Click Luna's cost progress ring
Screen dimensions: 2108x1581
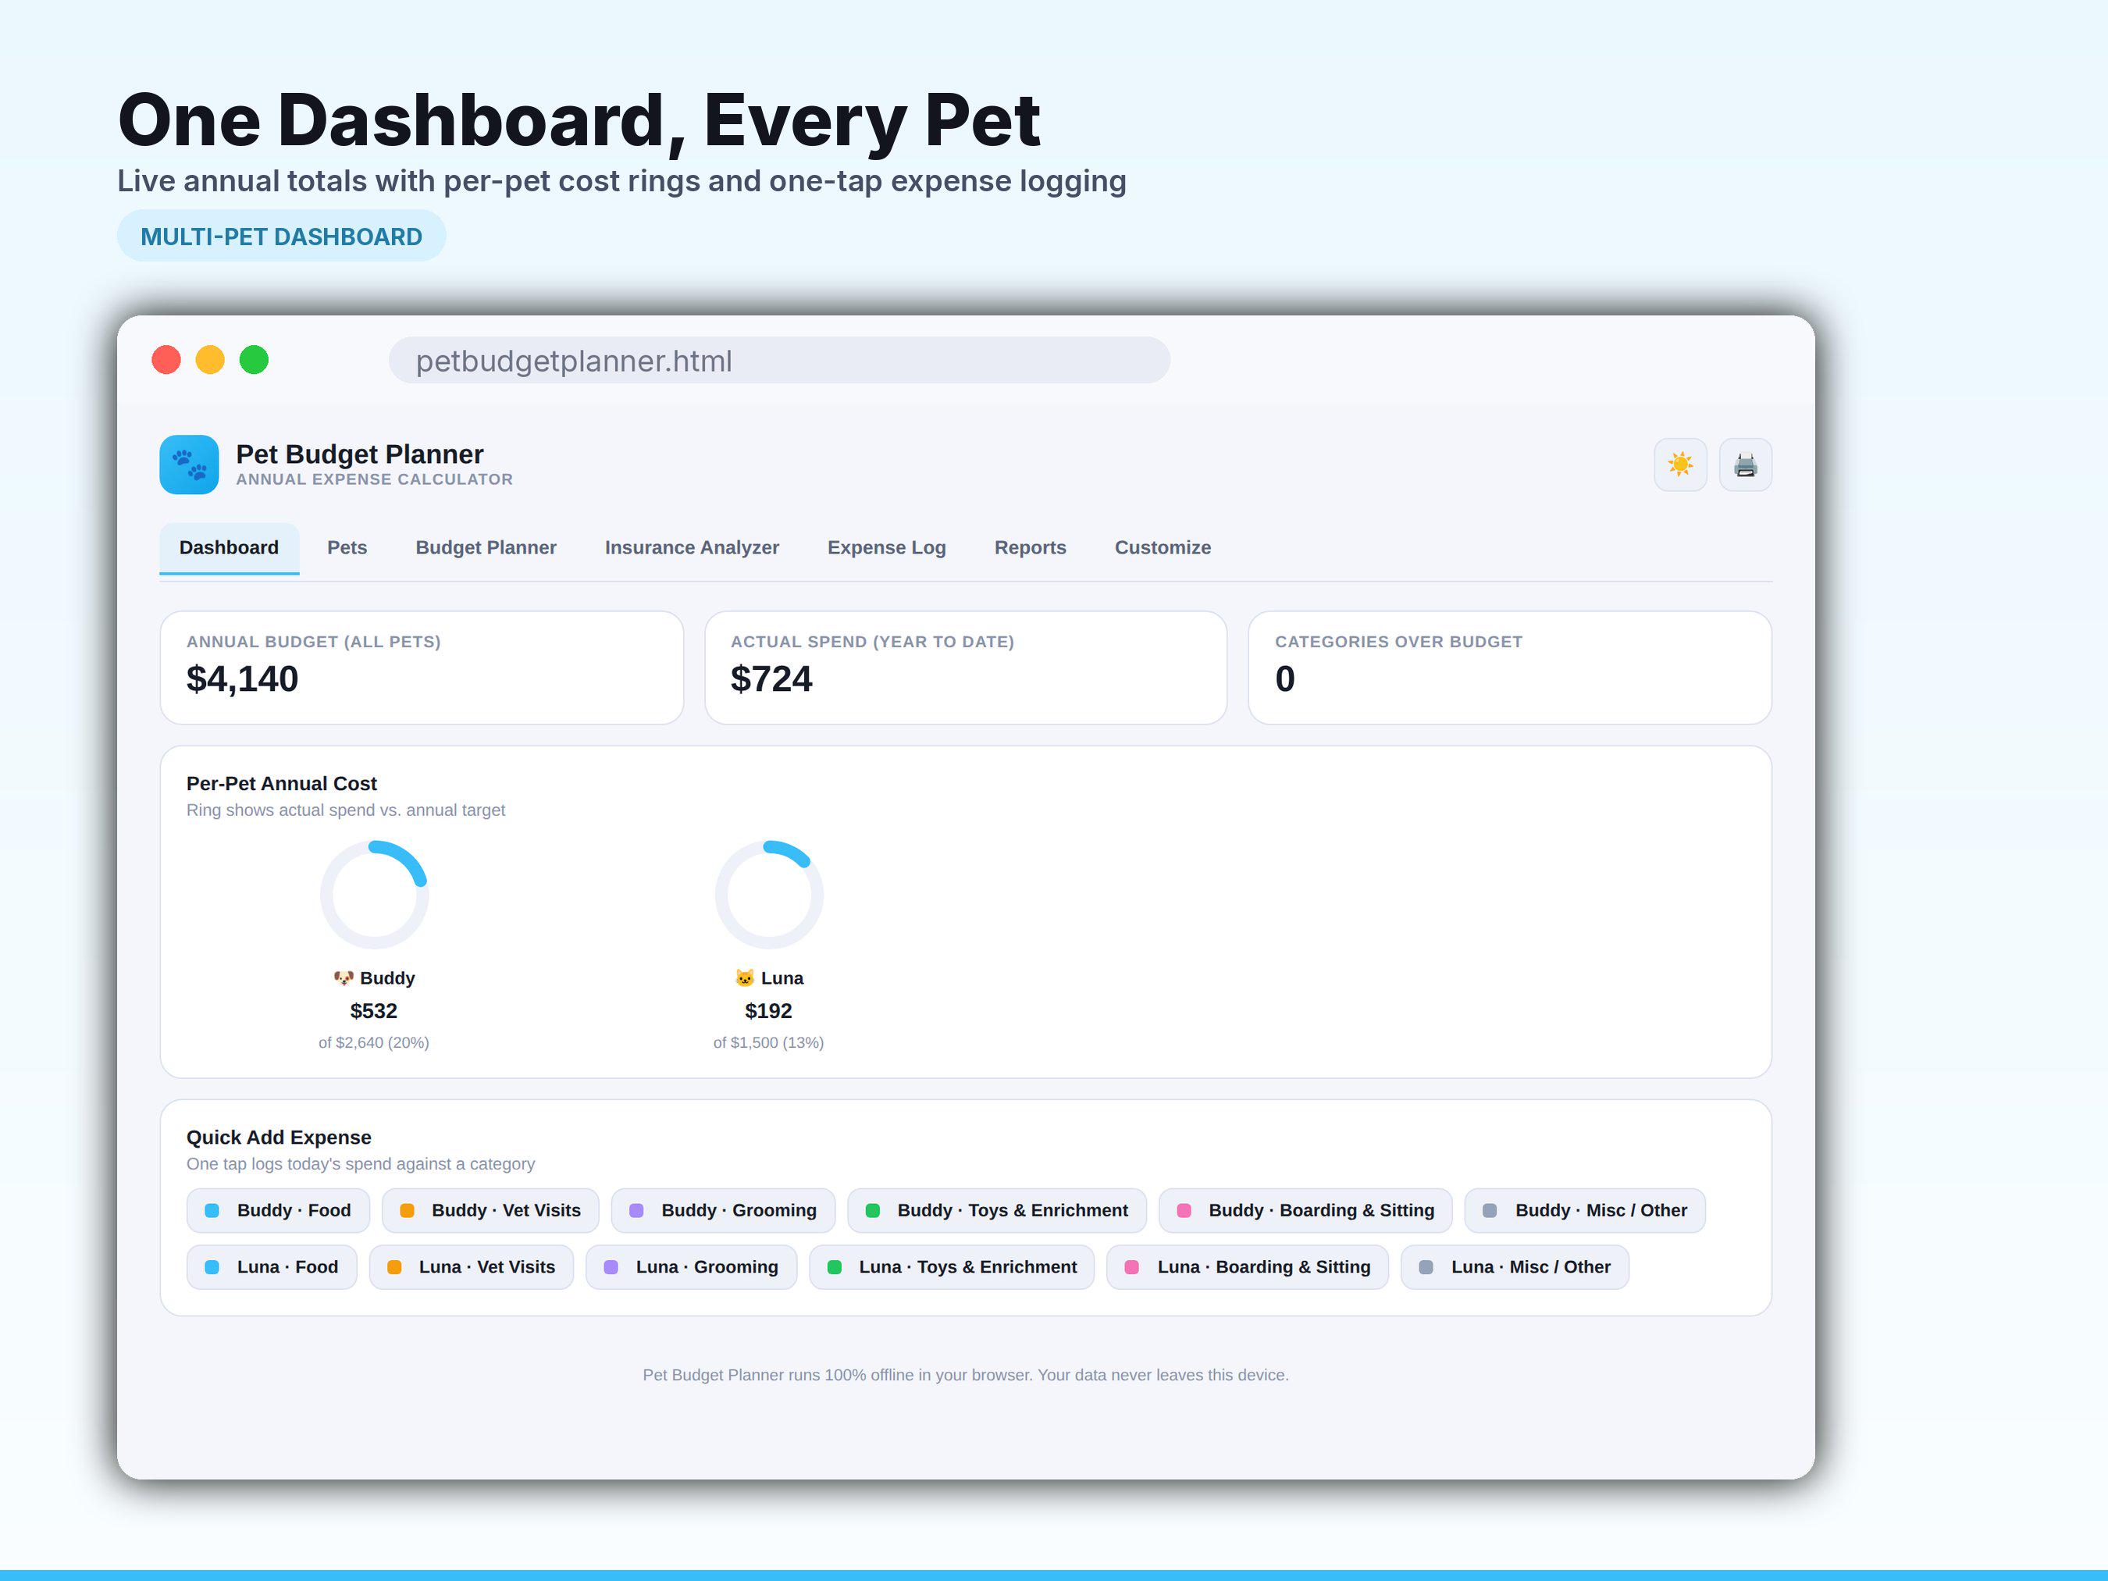click(x=769, y=894)
